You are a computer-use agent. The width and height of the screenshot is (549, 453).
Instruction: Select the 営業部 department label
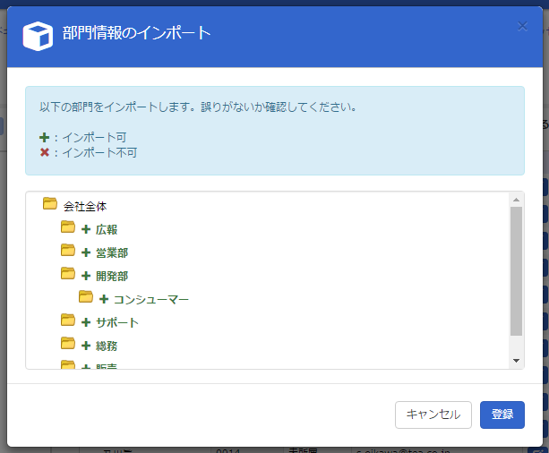click(x=112, y=252)
